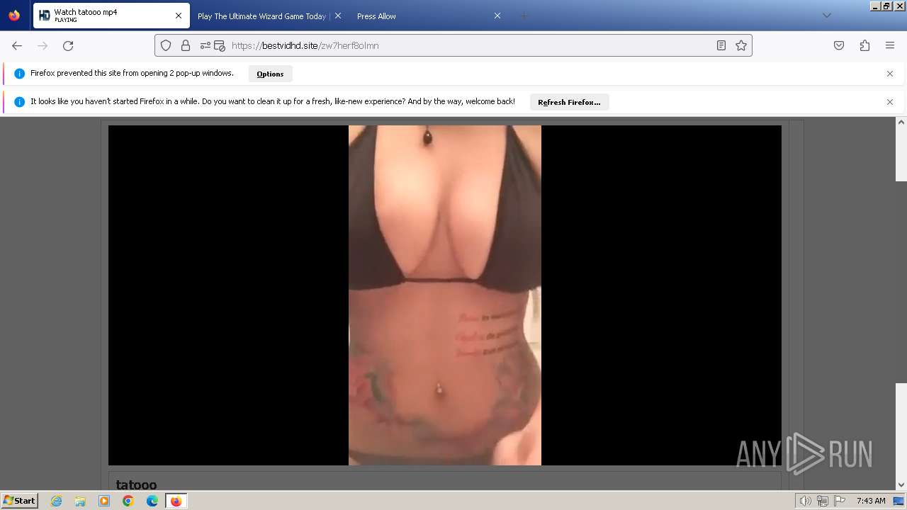This screenshot has height=510, width=907.
Task: Open File Explorer from taskbar
Action: (80, 501)
